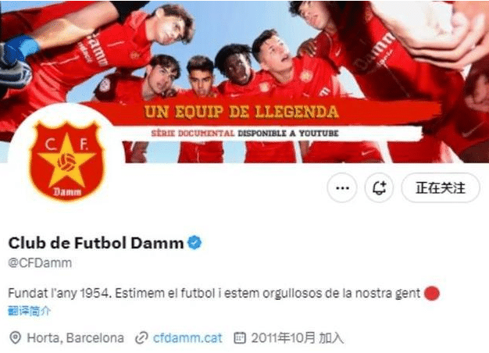The image size is (489, 353).
Task: Toggle the 正在关注 following button
Action: pos(441,188)
